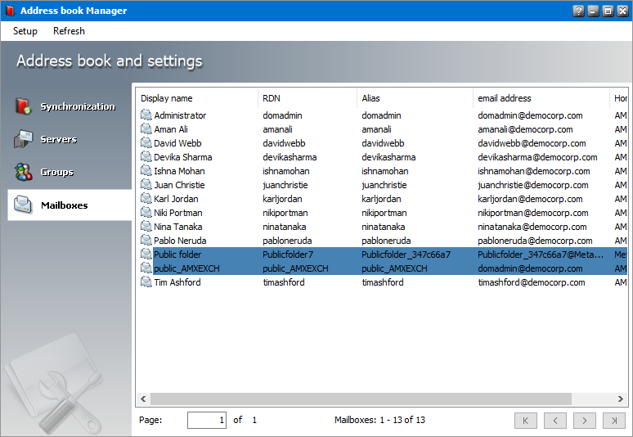Open the Groups sidebar icon
633x437 pixels.
coord(23,172)
